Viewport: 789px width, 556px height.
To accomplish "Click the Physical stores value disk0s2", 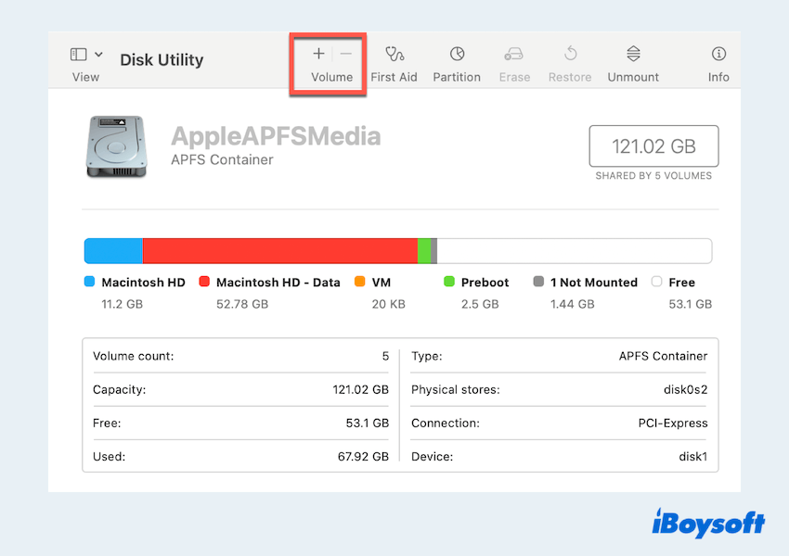I will (x=685, y=390).
